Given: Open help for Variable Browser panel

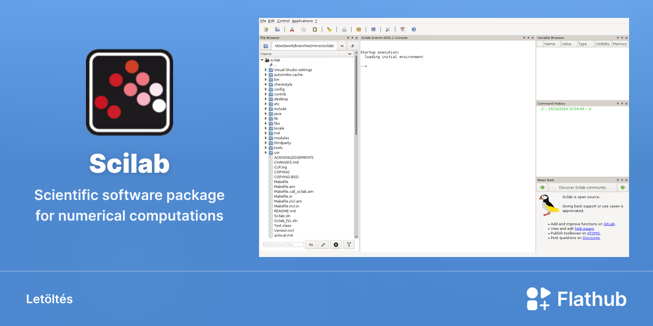Looking at the screenshot, I should pyautogui.click(x=618, y=38).
